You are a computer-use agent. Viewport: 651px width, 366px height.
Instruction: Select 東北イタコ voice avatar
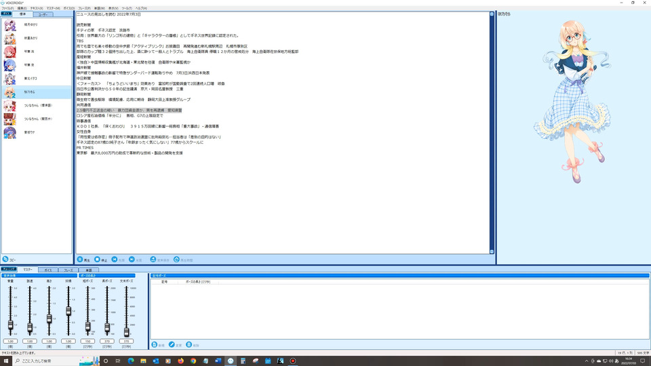coord(9,79)
